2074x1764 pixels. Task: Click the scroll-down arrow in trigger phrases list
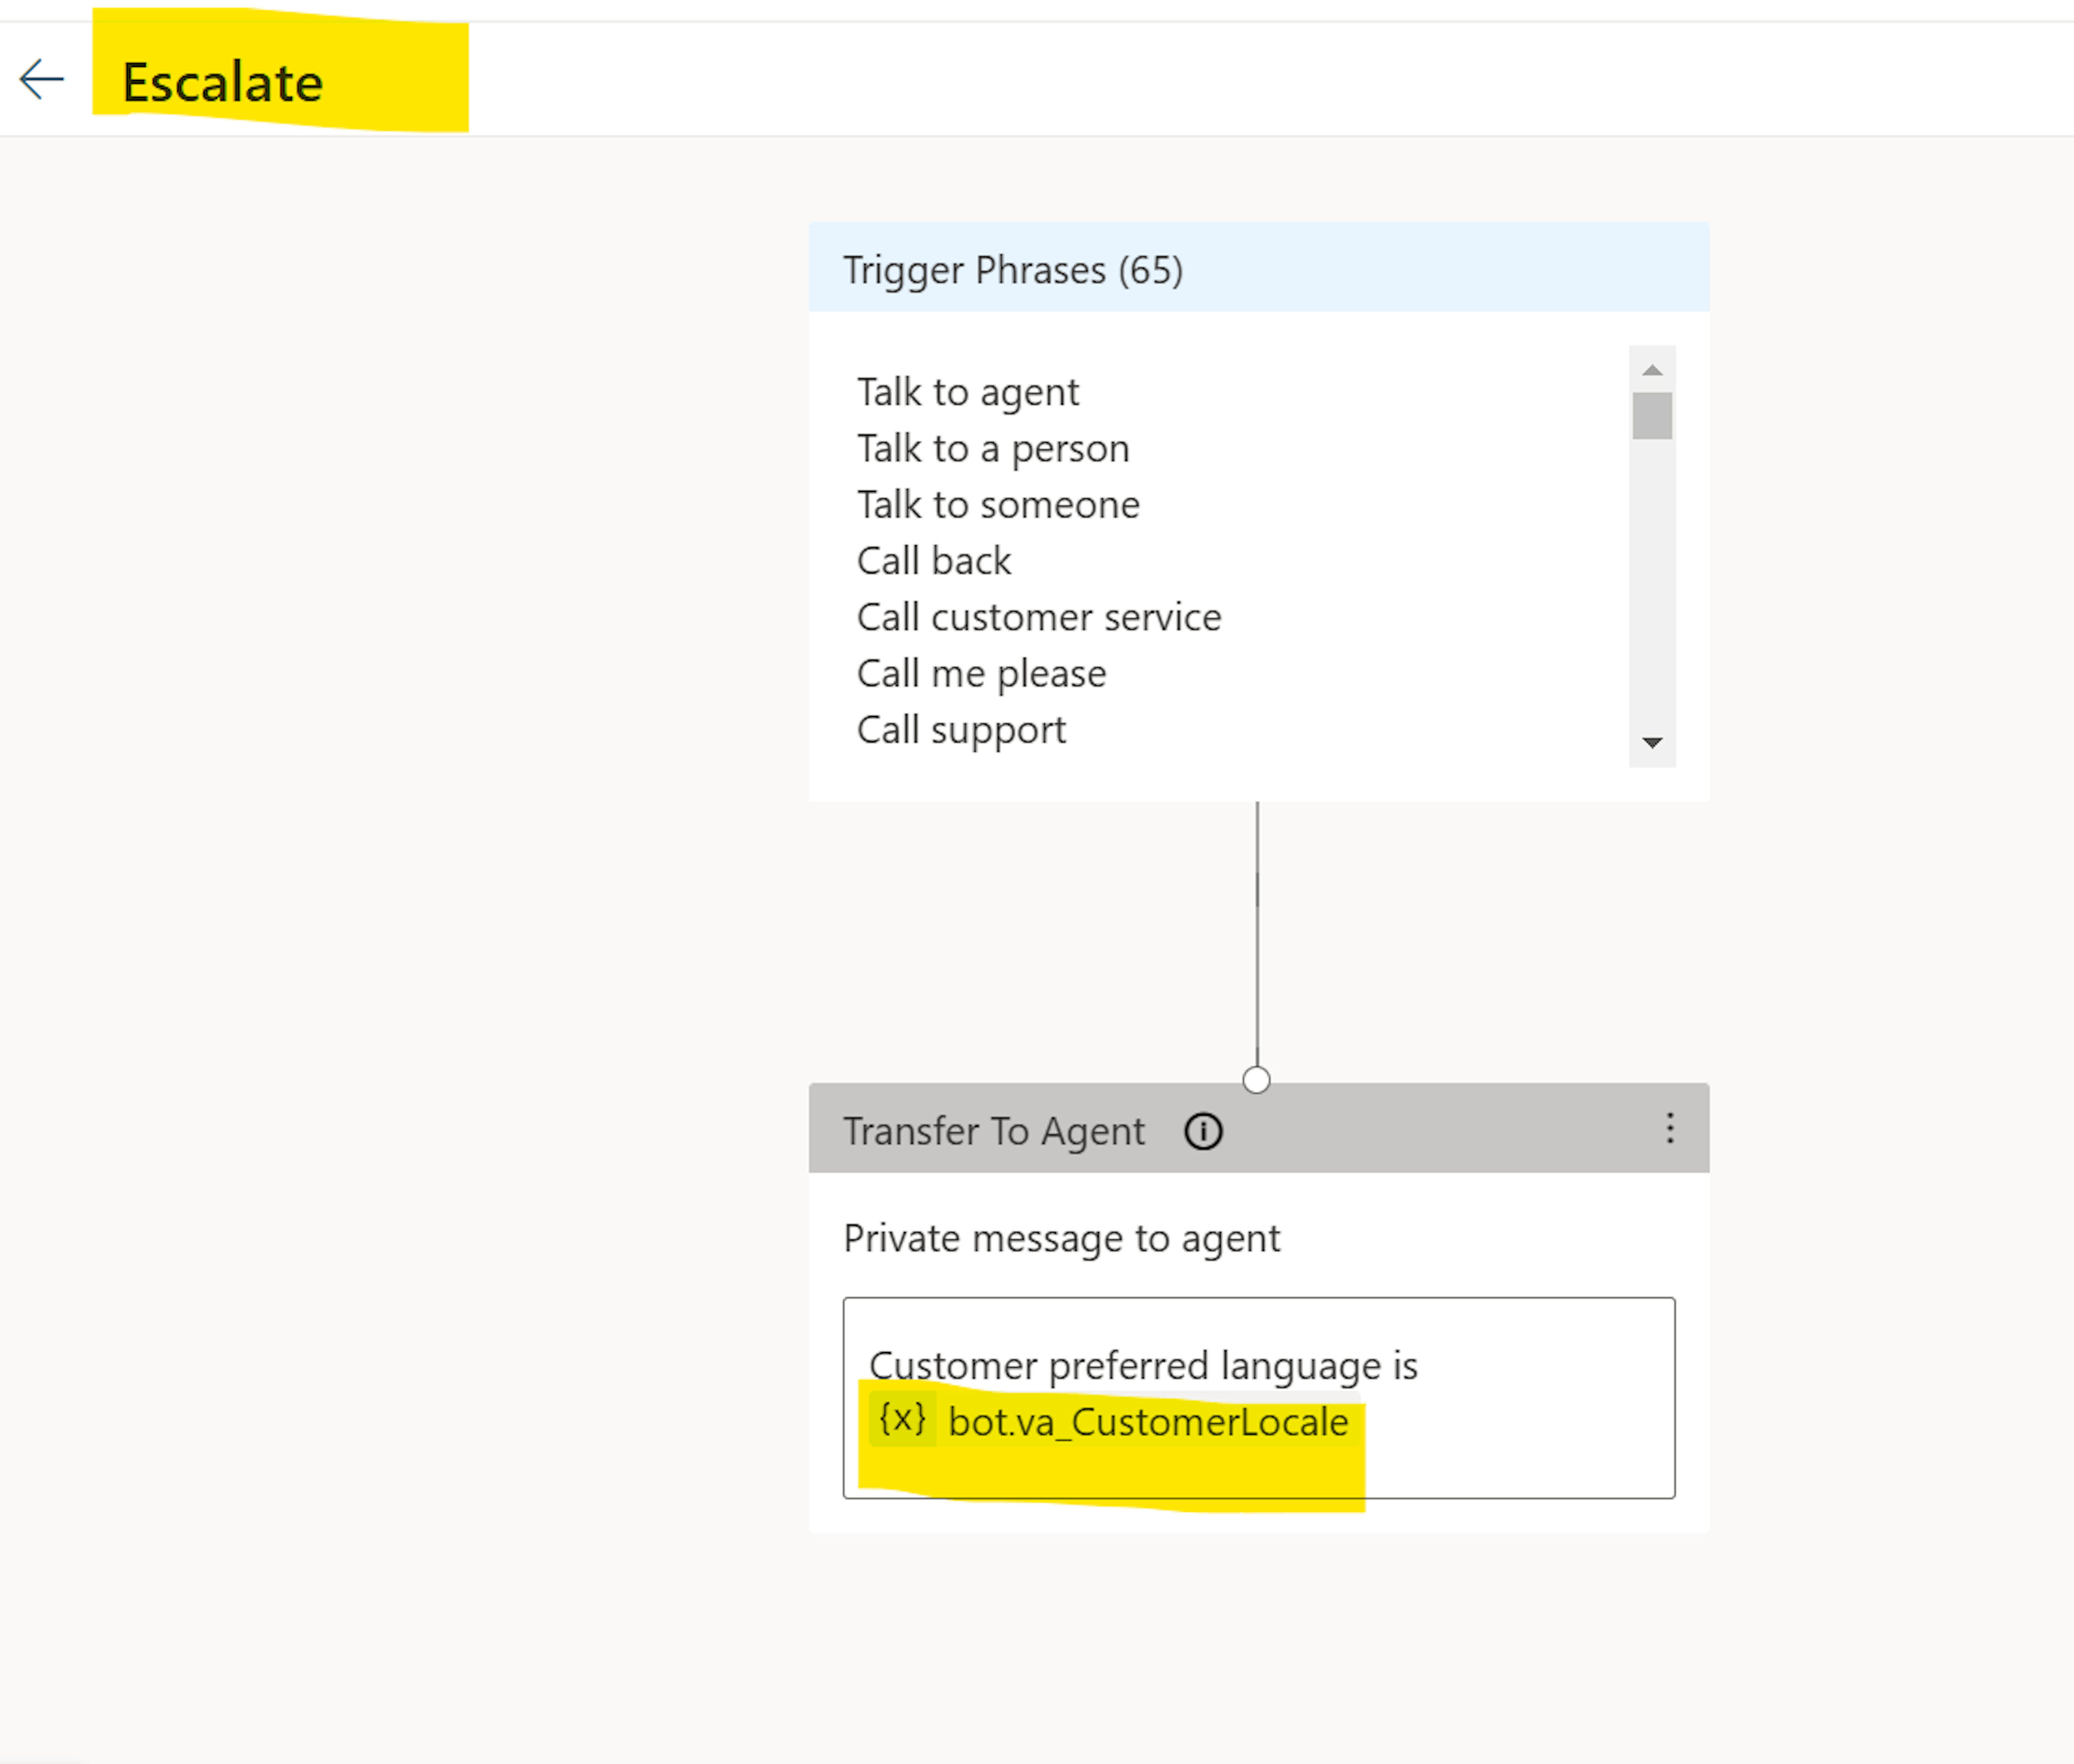point(1652,742)
